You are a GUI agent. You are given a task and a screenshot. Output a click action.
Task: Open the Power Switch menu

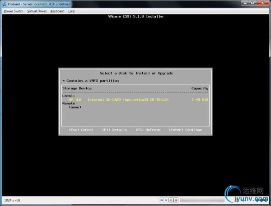[14, 11]
